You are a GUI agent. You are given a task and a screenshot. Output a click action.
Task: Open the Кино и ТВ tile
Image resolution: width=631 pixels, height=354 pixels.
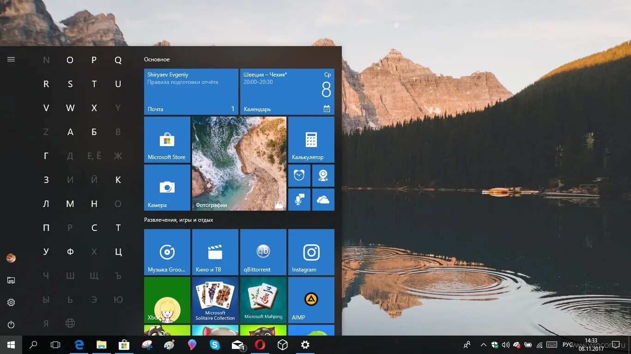tap(215, 252)
